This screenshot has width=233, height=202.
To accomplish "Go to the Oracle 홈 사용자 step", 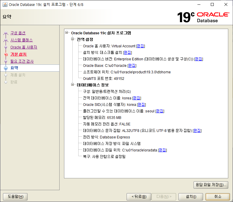I will (24, 47).
